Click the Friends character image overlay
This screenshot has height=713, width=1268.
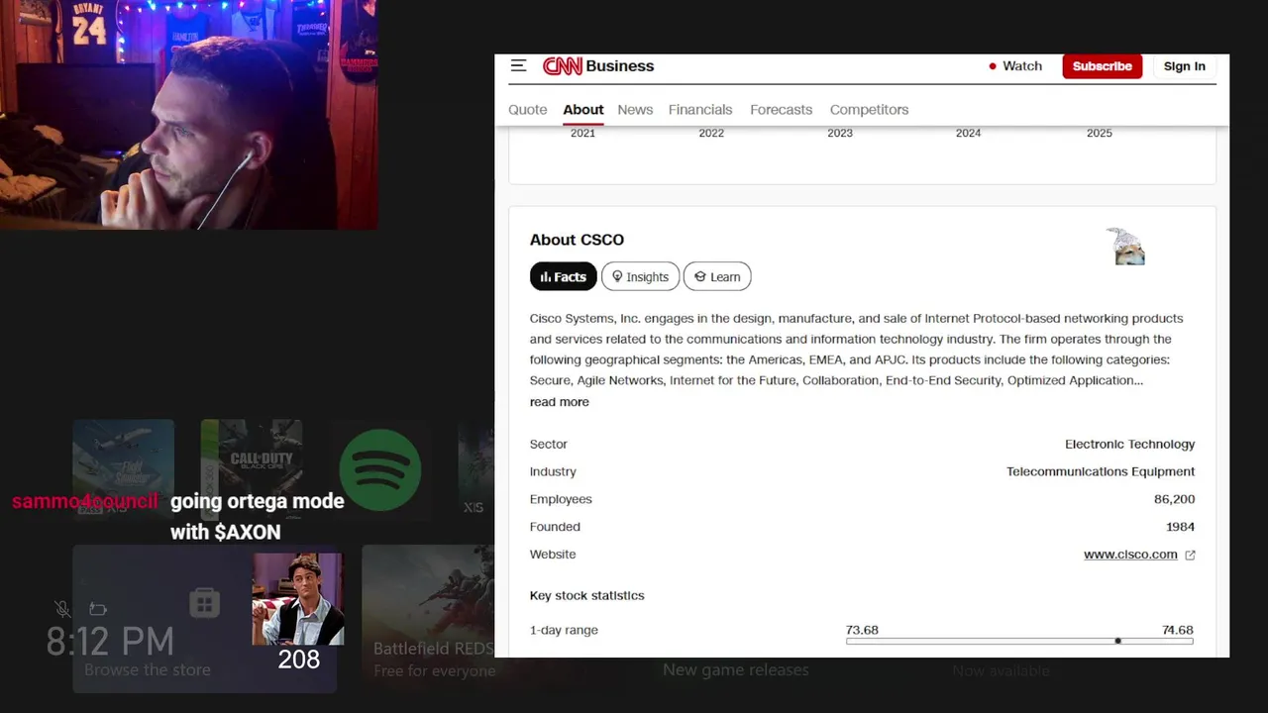point(297,598)
